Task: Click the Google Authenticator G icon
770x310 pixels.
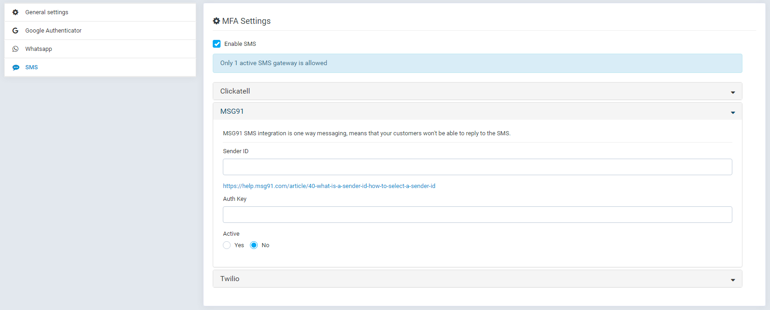Action: coord(15,31)
